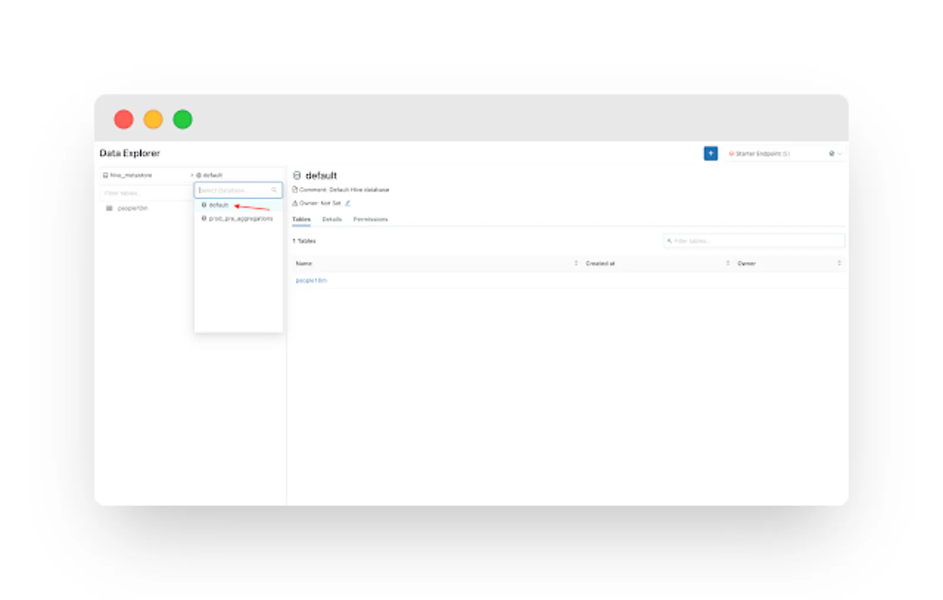Screen dimensions: 943x600
Task: Open the people10m table link
Action: click(x=311, y=281)
